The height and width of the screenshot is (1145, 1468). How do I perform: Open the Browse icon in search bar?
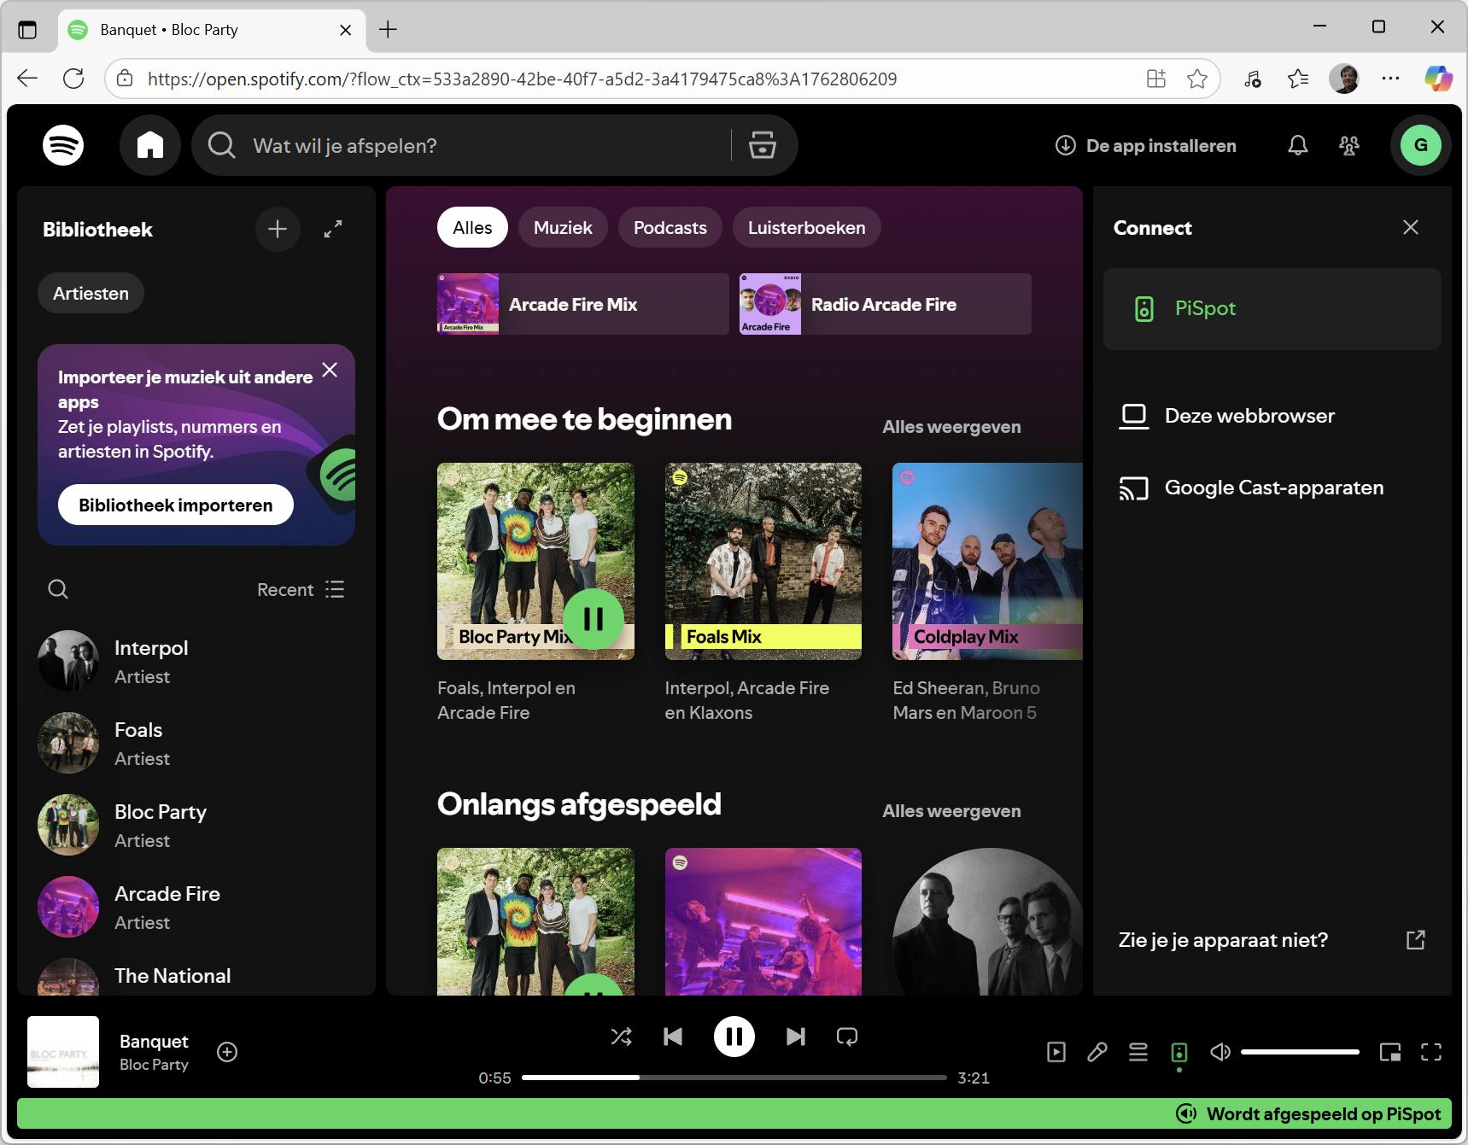pos(762,145)
